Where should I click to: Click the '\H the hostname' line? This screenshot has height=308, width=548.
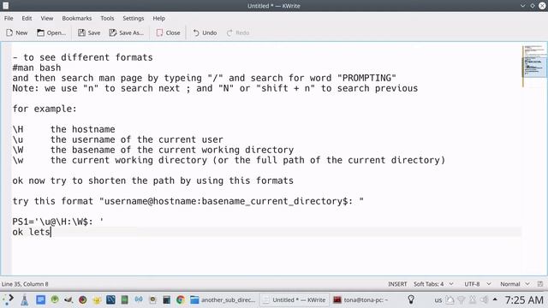63,129
